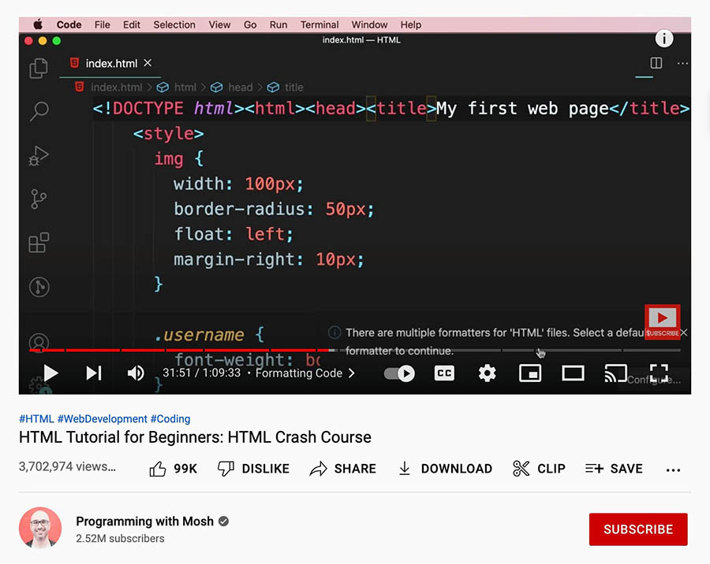Screen dimensions: 710x564
Task: Open video settings gear icon
Action: pos(487,373)
